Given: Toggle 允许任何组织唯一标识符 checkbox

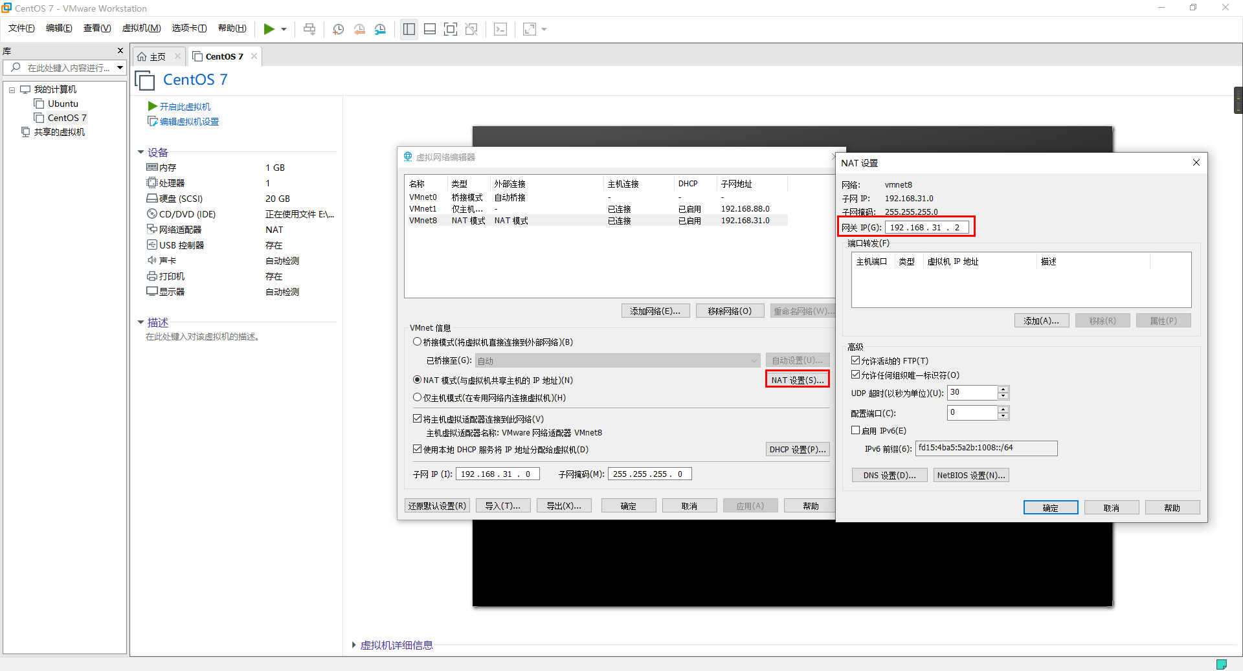Looking at the screenshot, I should pyautogui.click(x=855, y=375).
